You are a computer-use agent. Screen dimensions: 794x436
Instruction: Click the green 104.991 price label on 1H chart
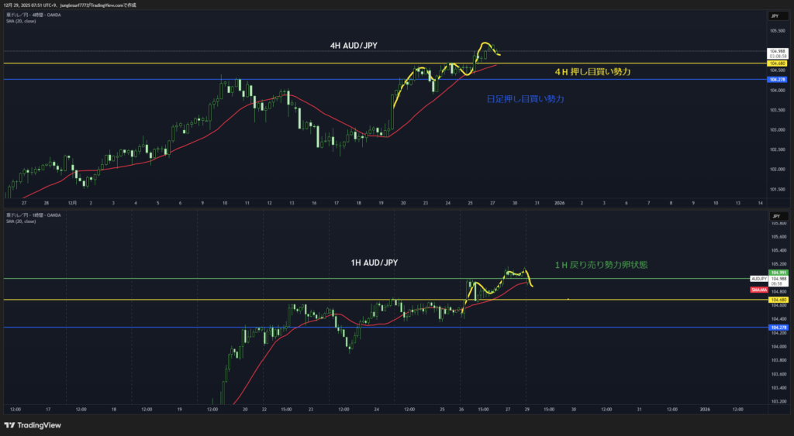[778, 272]
